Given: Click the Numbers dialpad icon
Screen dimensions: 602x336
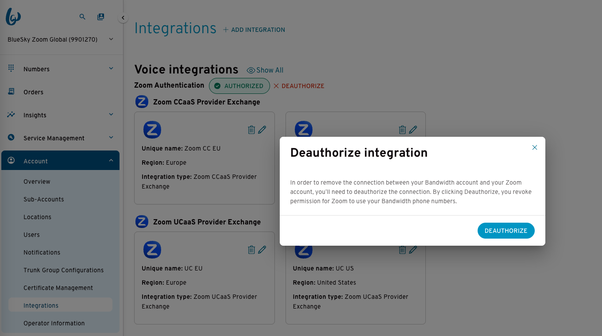Looking at the screenshot, I should pos(11,68).
